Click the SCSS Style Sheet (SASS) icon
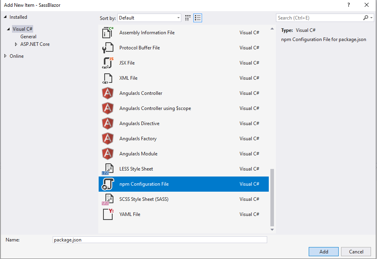Image resolution: width=377 pixels, height=259 pixels. click(x=107, y=199)
